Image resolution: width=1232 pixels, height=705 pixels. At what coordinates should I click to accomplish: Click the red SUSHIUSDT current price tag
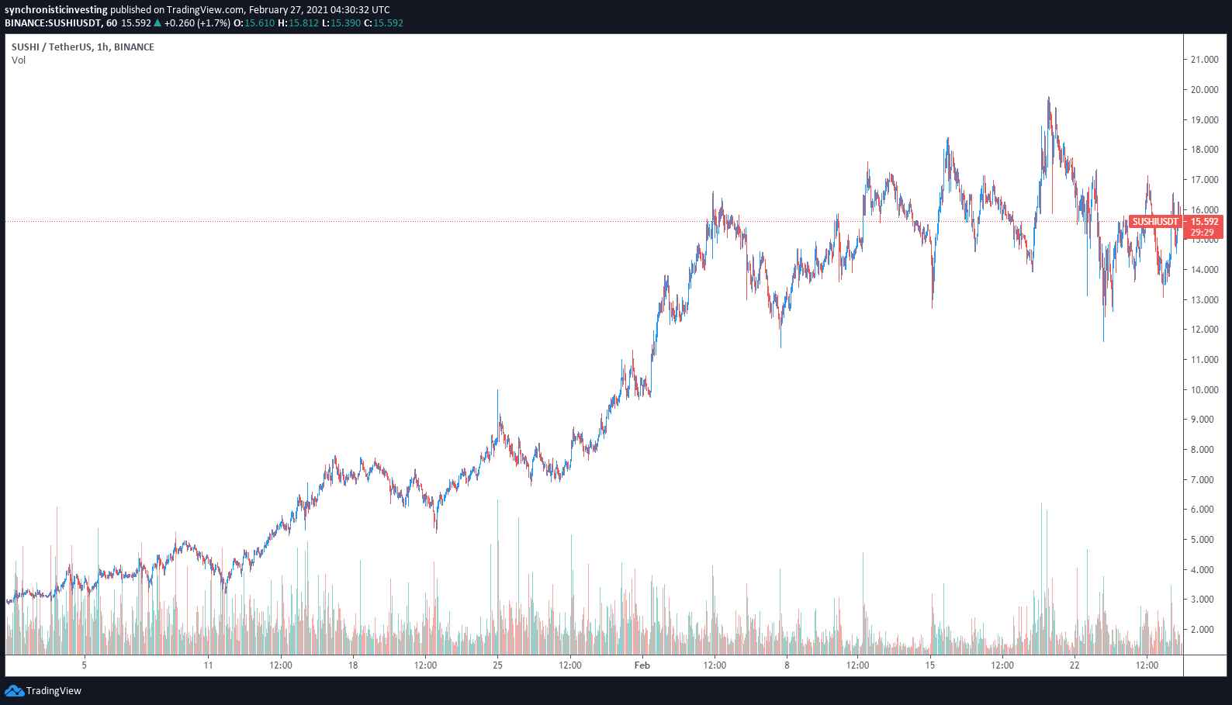1154,222
